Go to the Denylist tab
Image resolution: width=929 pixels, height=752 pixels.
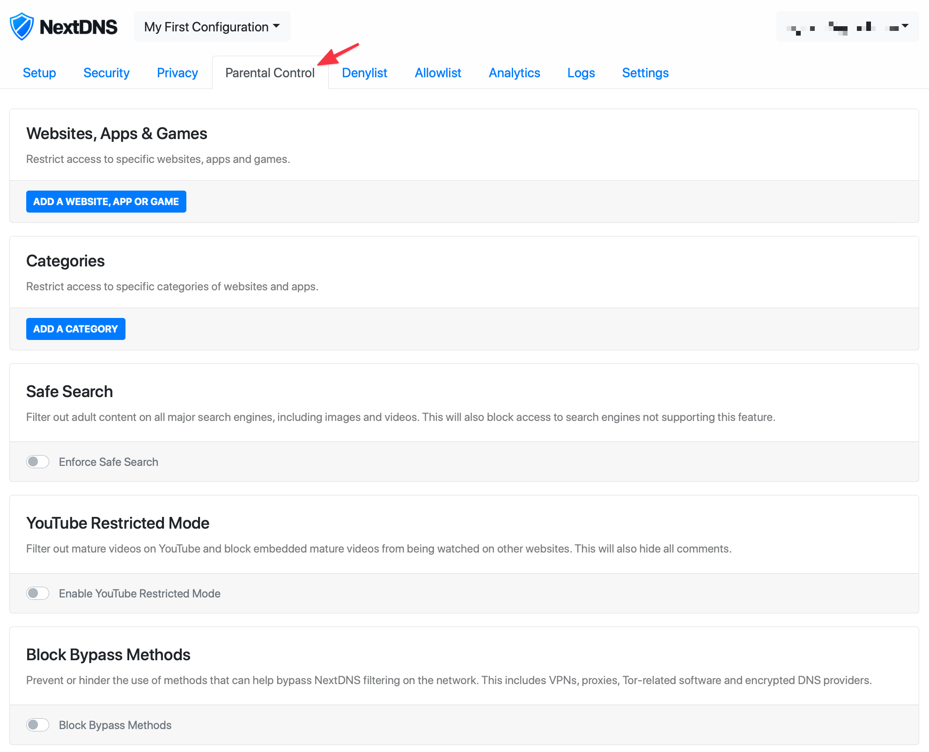pos(364,73)
